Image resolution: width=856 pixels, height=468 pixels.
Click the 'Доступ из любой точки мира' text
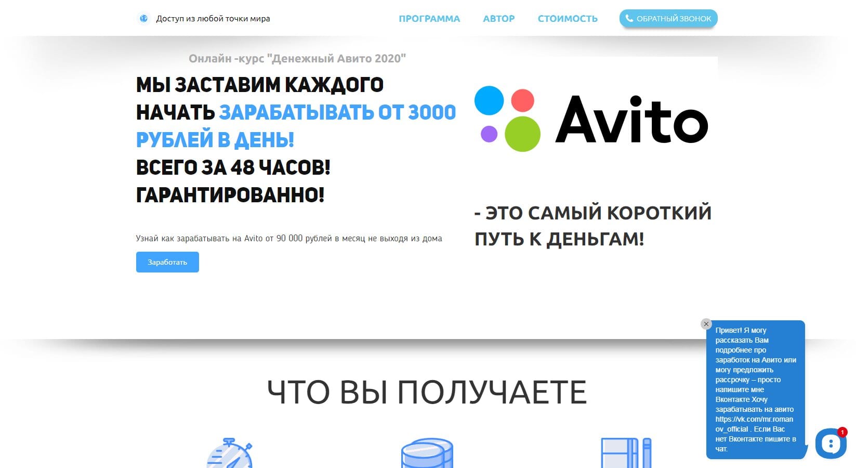[x=213, y=19]
